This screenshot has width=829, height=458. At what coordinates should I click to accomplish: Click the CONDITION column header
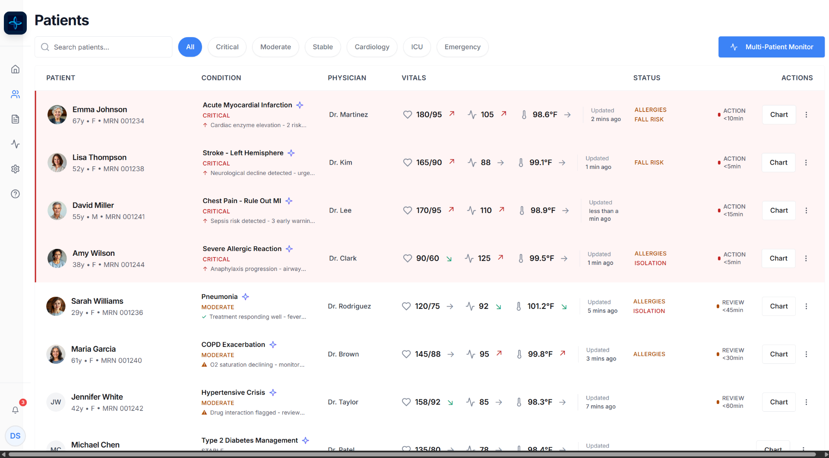(x=221, y=78)
